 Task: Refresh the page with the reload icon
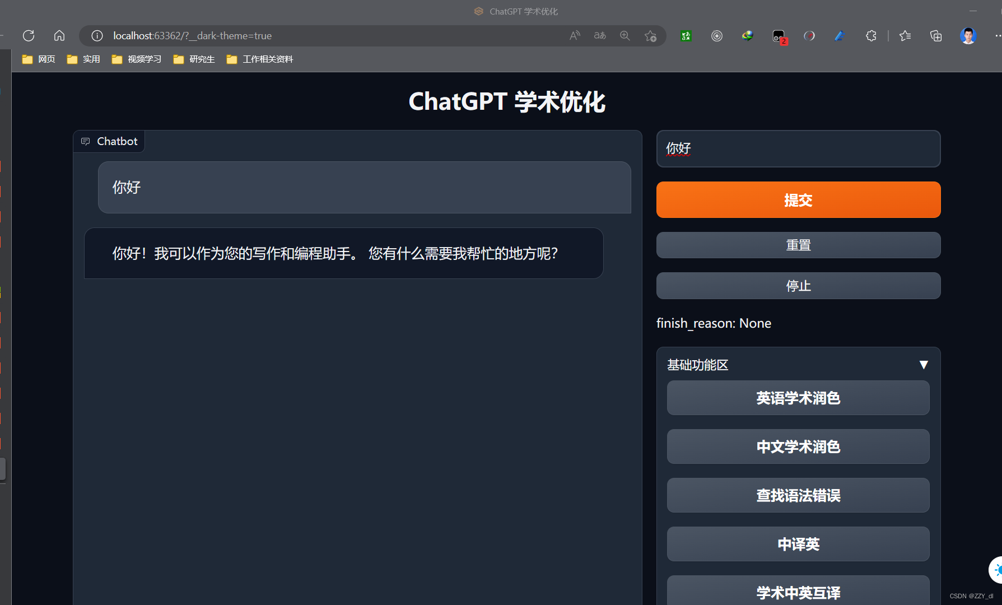point(29,36)
